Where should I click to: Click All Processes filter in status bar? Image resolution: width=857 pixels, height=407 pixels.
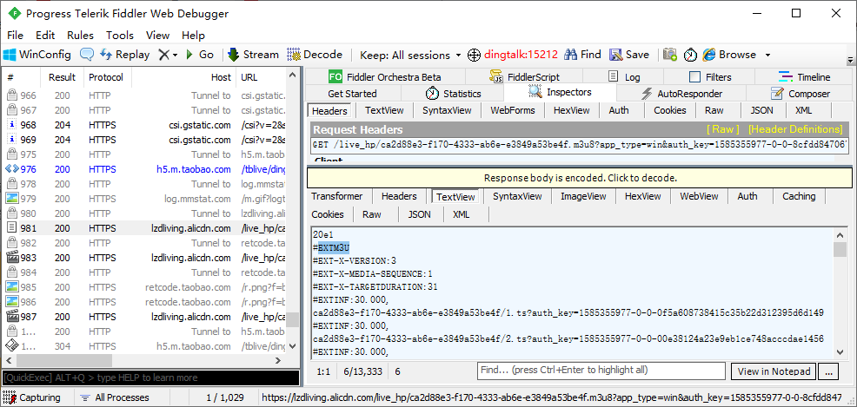point(115,397)
